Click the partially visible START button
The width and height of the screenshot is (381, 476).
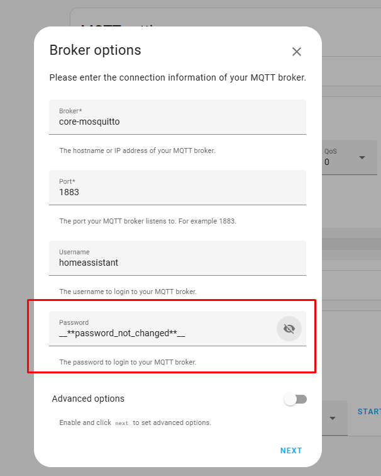click(x=369, y=412)
